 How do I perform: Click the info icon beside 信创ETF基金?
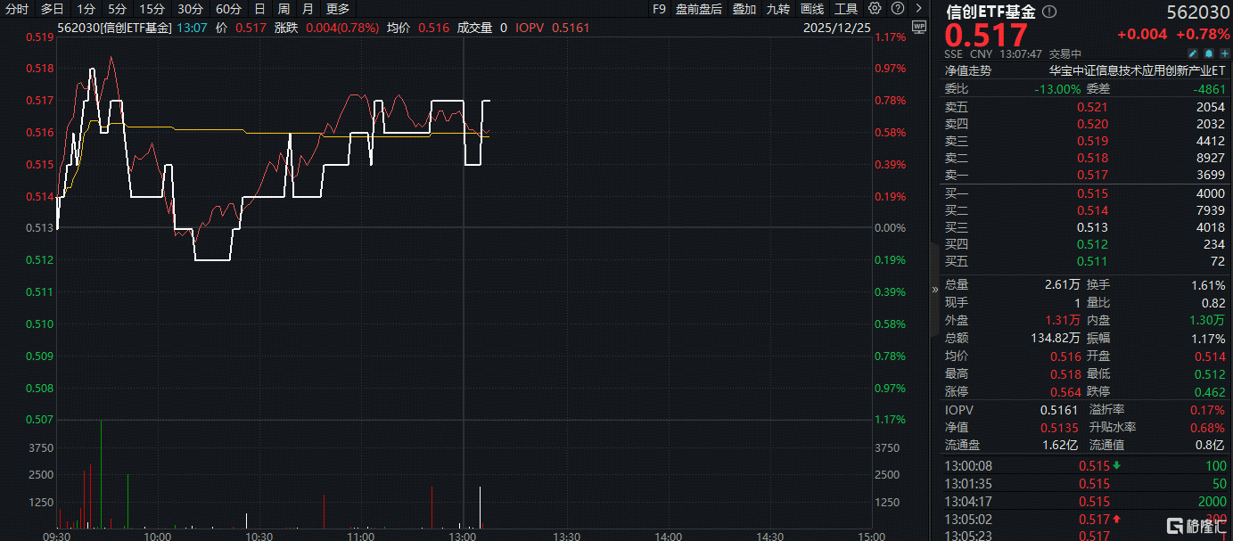tap(1049, 12)
